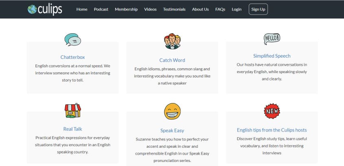Open the Home menu item

pyautogui.click(x=82, y=9)
